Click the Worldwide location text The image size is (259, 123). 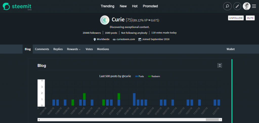(103, 39)
